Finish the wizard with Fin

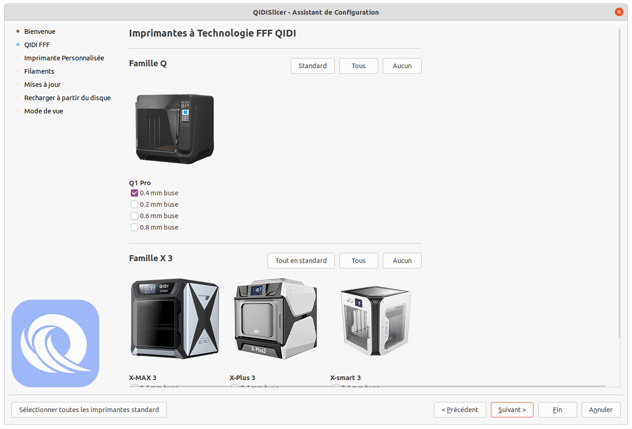pyautogui.click(x=557, y=410)
